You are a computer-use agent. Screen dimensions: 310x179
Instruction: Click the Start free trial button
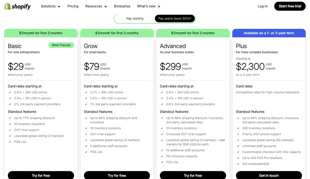(290, 6)
